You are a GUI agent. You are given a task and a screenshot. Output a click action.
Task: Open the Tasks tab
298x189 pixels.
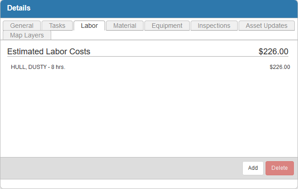pos(57,26)
